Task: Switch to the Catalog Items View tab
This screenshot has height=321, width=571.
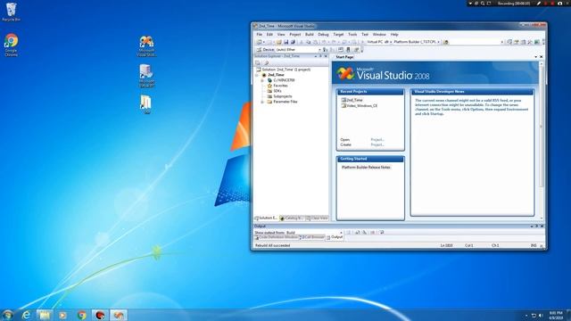Action: tap(292, 218)
